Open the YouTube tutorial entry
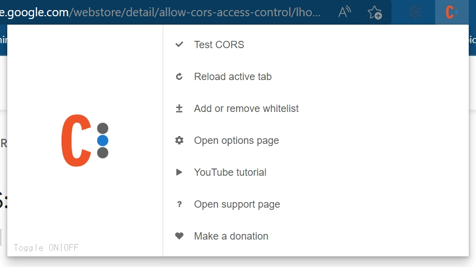Viewport: 476px width, 267px height. [x=230, y=172]
